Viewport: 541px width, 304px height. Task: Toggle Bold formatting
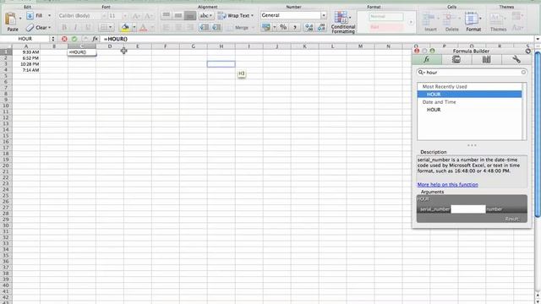tap(64, 27)
